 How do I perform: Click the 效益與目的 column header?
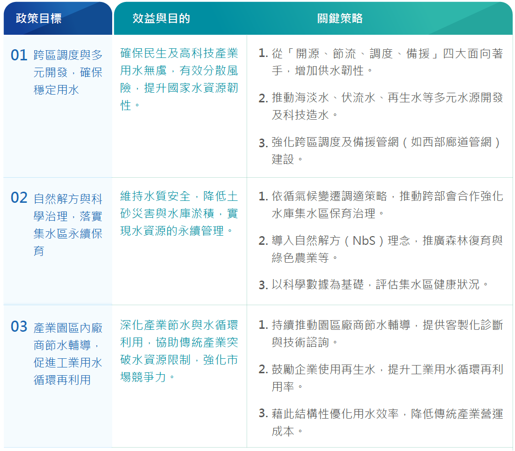(x=161, y=18)
